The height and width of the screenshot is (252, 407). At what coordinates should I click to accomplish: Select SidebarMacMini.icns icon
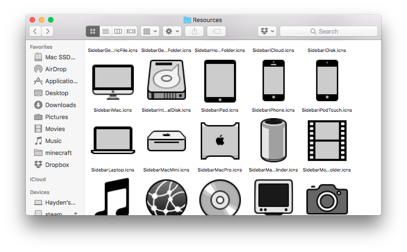pos(167,141)
